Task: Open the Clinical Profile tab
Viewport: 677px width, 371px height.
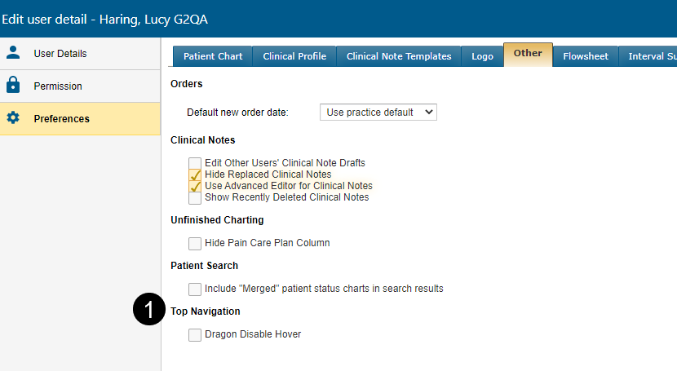Action: [294, 56]
